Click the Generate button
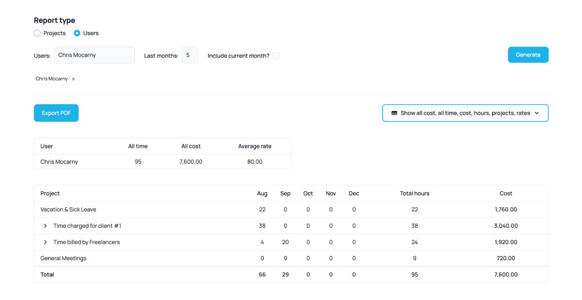The height and width of the screenshot is (300, 582). pos(528,55)
